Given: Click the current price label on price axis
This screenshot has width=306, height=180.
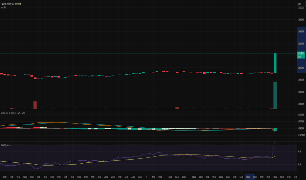Looking at the screenshot, I should 301,55.
